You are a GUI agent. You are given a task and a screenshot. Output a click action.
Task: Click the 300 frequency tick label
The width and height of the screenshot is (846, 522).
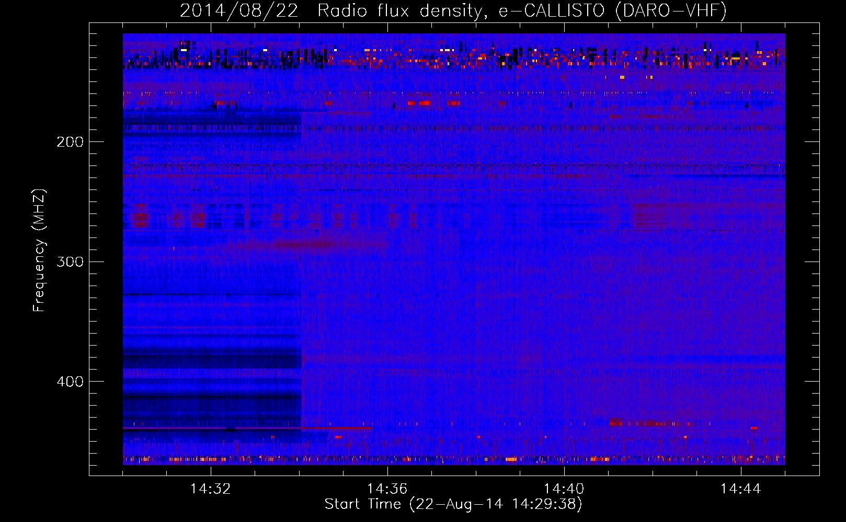[x=70, y=262]
